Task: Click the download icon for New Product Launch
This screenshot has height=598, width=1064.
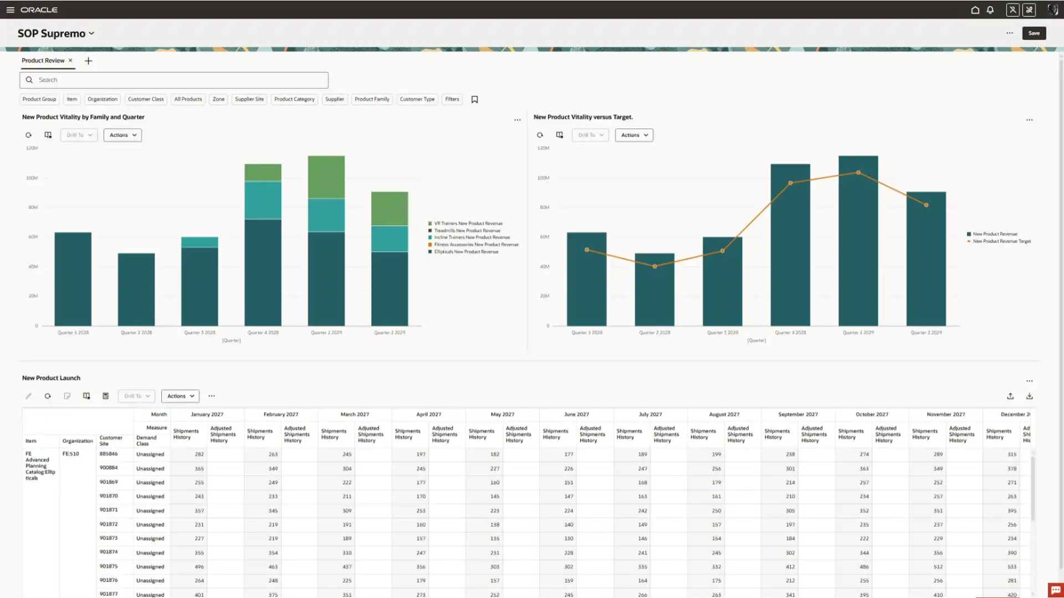Action: [x=1029, y=396]
